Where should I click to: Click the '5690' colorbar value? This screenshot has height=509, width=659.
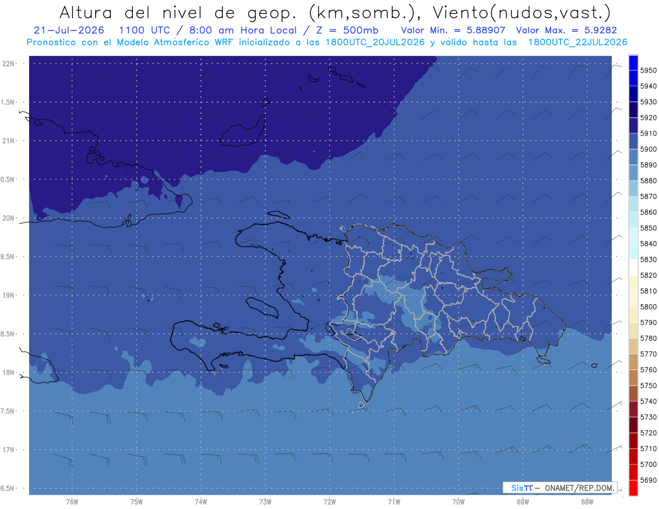(x=648, y=480)
